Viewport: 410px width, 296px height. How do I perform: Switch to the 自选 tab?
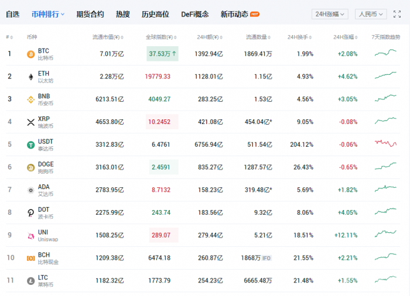[x=12, y=14]
